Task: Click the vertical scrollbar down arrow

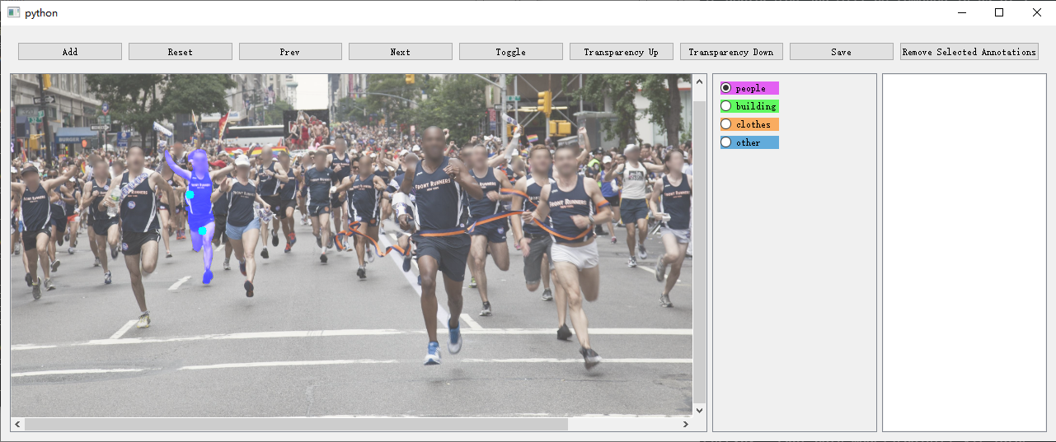Action: coord(700,410)
